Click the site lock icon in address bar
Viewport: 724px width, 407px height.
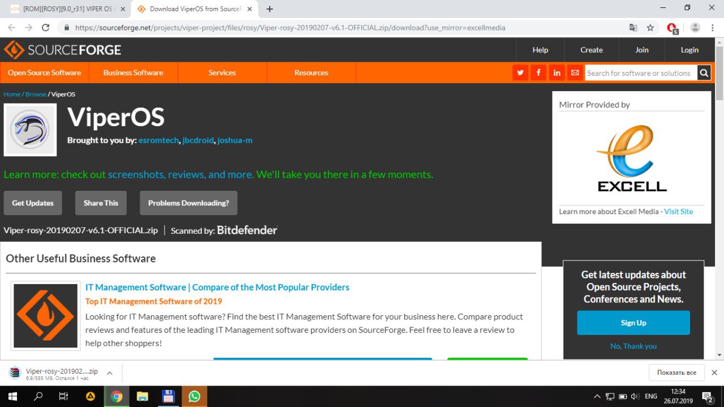(x=67, y=28)
